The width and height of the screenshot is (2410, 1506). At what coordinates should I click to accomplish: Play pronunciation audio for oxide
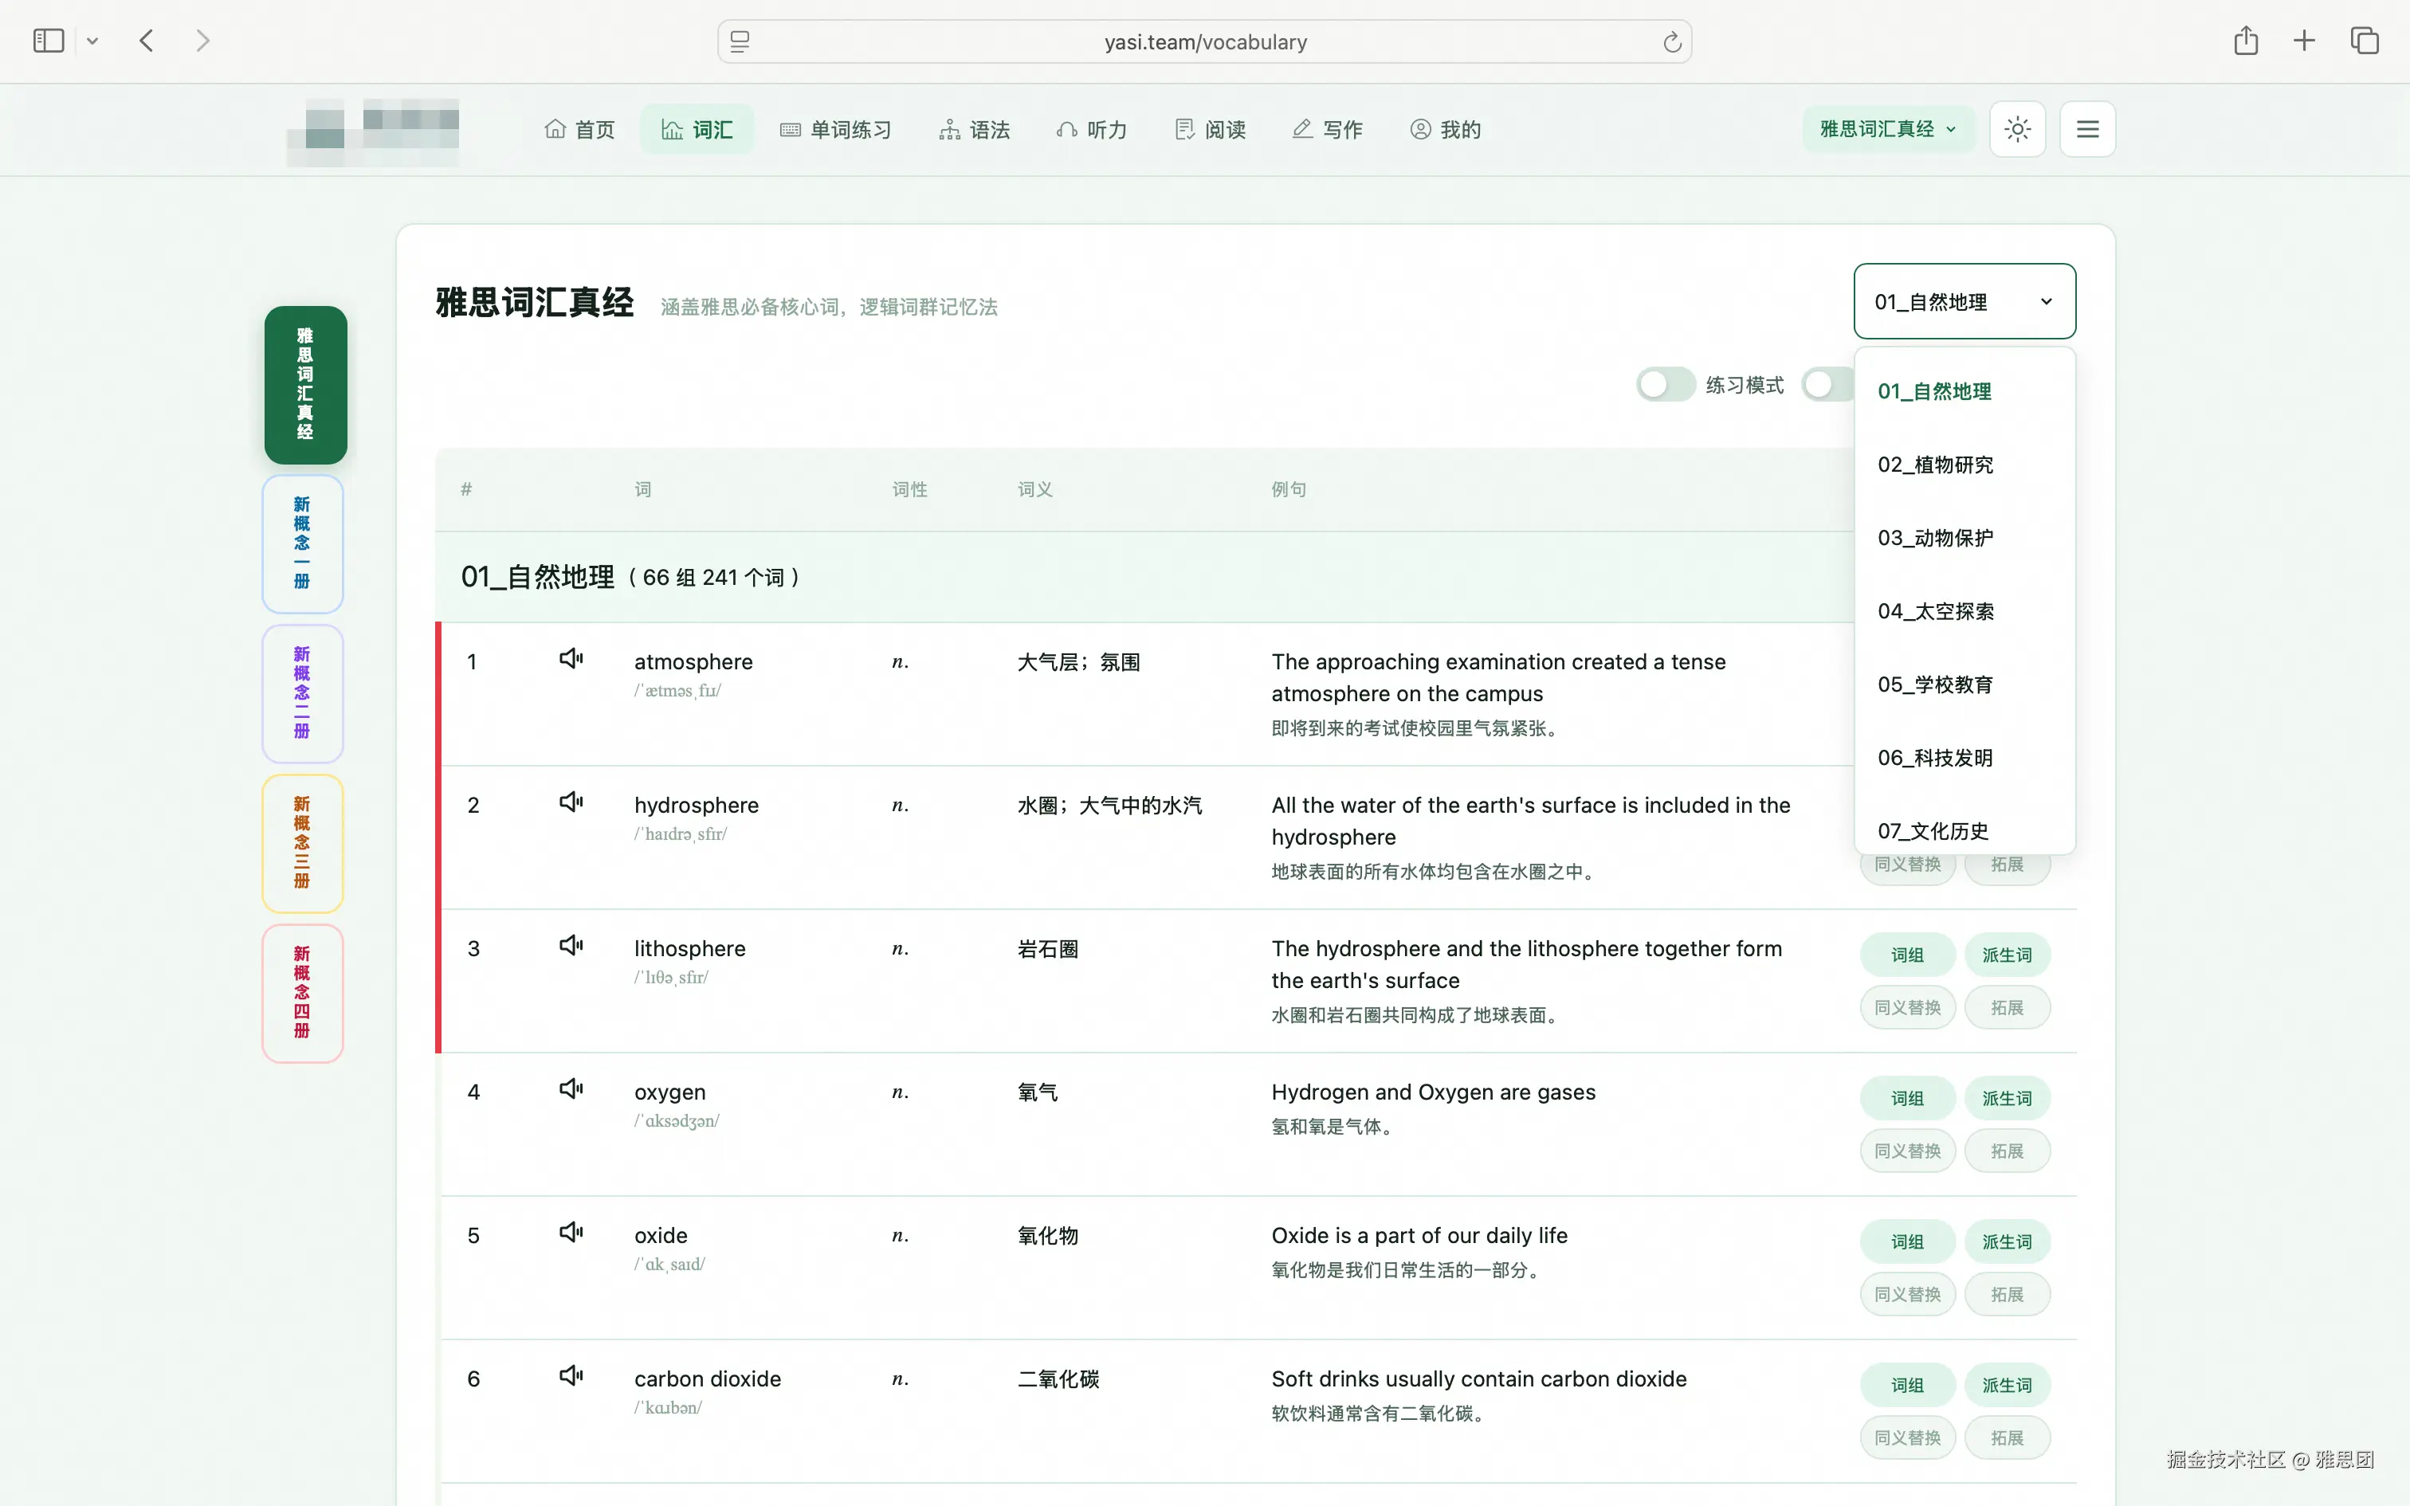pos(571,1233)
